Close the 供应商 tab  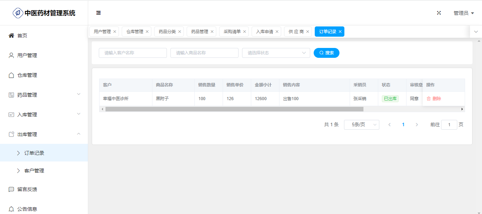(307, 32)
